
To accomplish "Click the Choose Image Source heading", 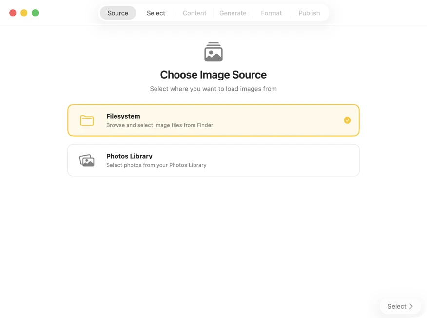I will (x=213, y=75).
